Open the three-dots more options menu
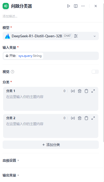 pyautogui.click(x=83, y=6)
